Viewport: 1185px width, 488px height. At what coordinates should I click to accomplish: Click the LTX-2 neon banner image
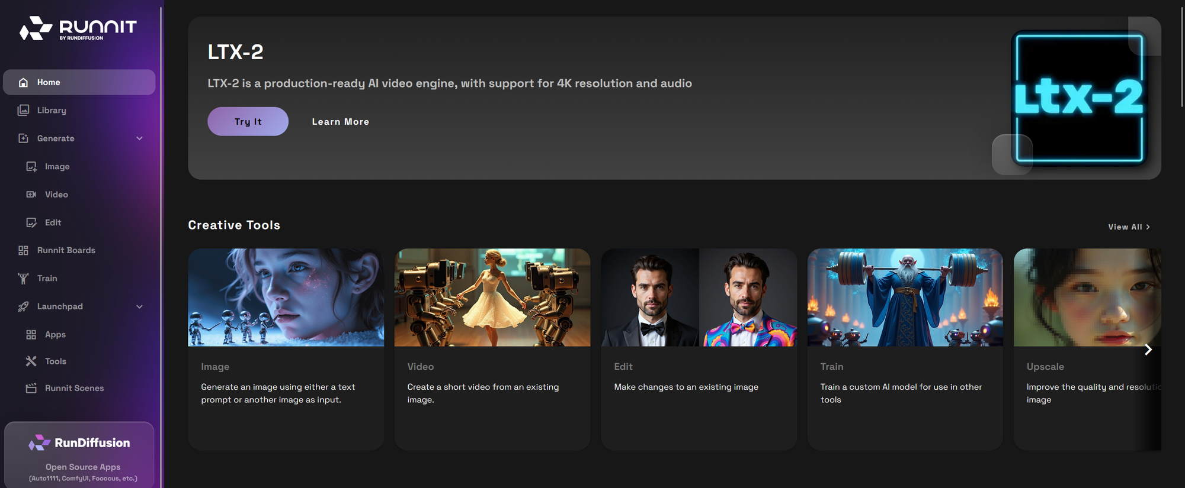[x=1078, y=98]
